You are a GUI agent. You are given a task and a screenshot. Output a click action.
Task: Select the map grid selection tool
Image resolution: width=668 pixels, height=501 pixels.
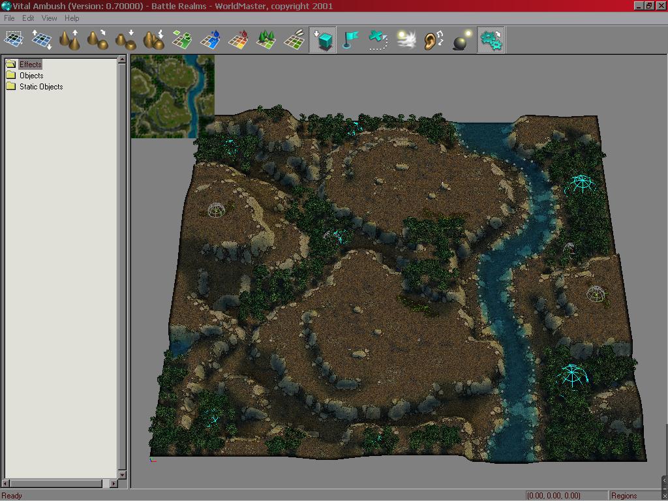[13, 40]
